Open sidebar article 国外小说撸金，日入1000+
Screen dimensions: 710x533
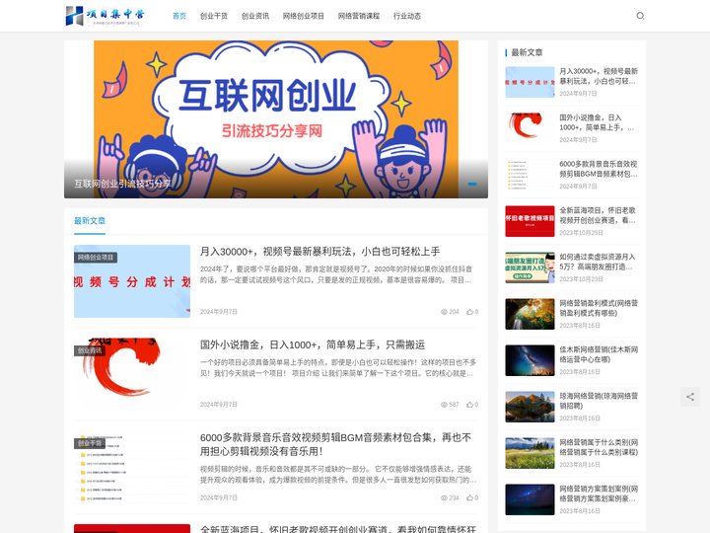[x=597, y=122]
